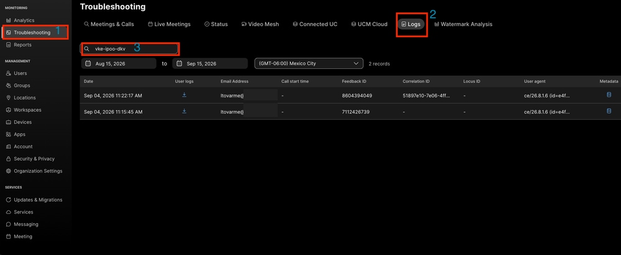Click the Messaging chat bubble icon
This screenshot has height=255, width=621.
(x=8, y=224)
